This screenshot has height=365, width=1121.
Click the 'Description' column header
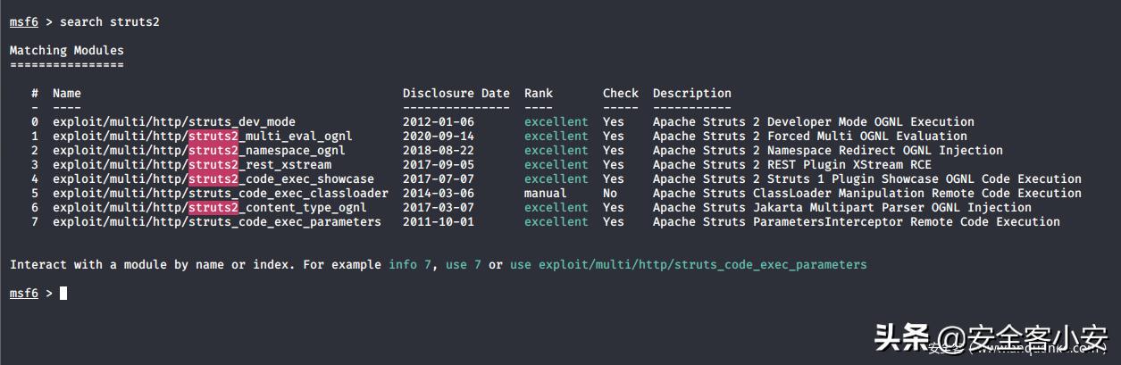(691, 93)
